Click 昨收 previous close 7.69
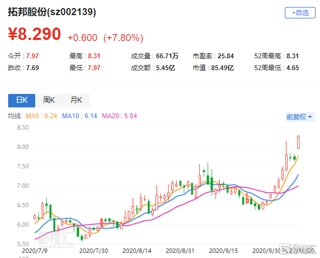320x258 pixels. (23, 68)
